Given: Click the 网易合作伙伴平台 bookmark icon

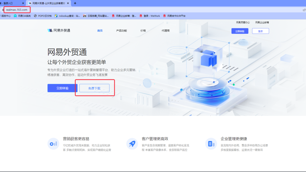Looking at the screenshot, I should [165, 16].
